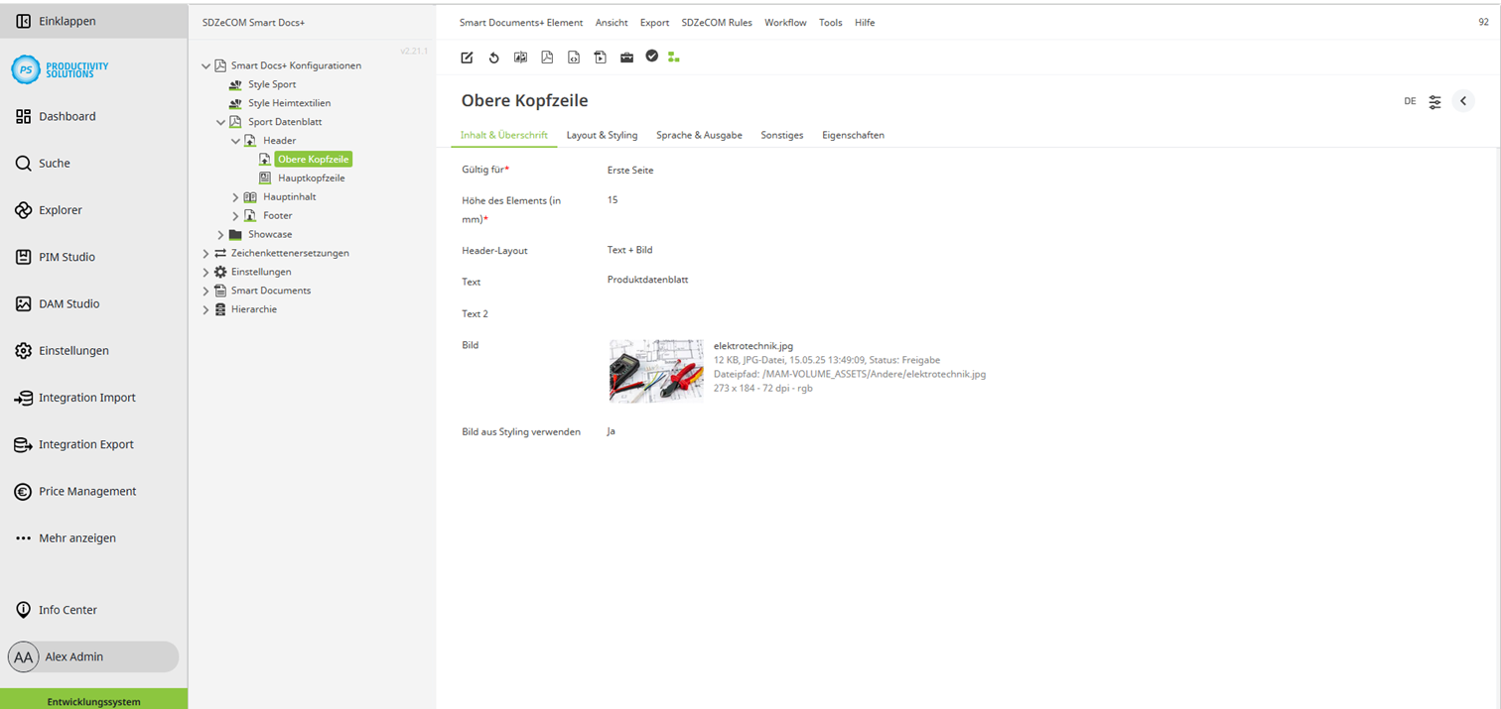Select the file-with-play generation icon
1501x709 pixels.
(x=600, y=58)
